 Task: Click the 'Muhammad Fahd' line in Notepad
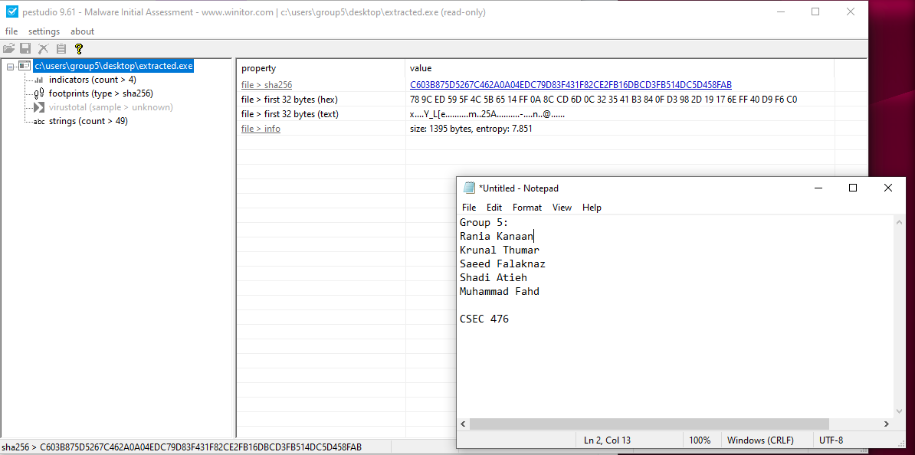coord(500,293)
